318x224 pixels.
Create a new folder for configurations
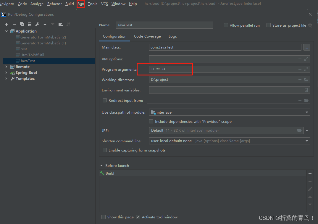(61, 24)
